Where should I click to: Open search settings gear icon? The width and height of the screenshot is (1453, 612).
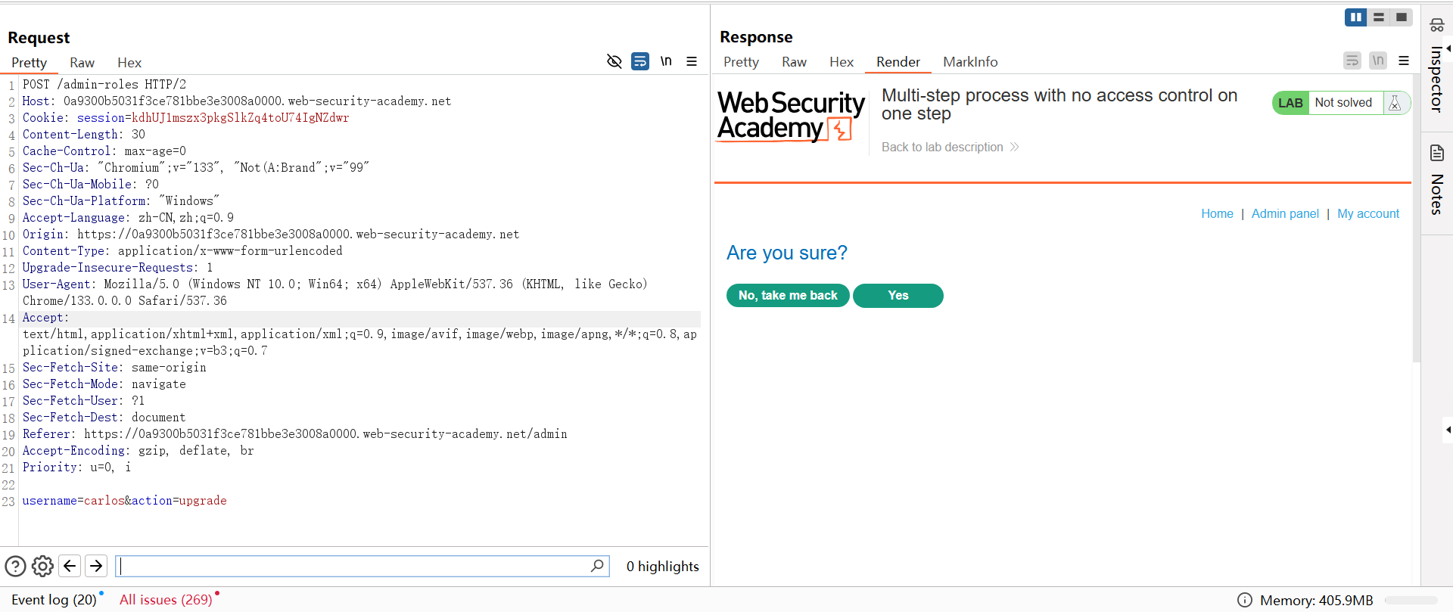click(x=42, y=566)
